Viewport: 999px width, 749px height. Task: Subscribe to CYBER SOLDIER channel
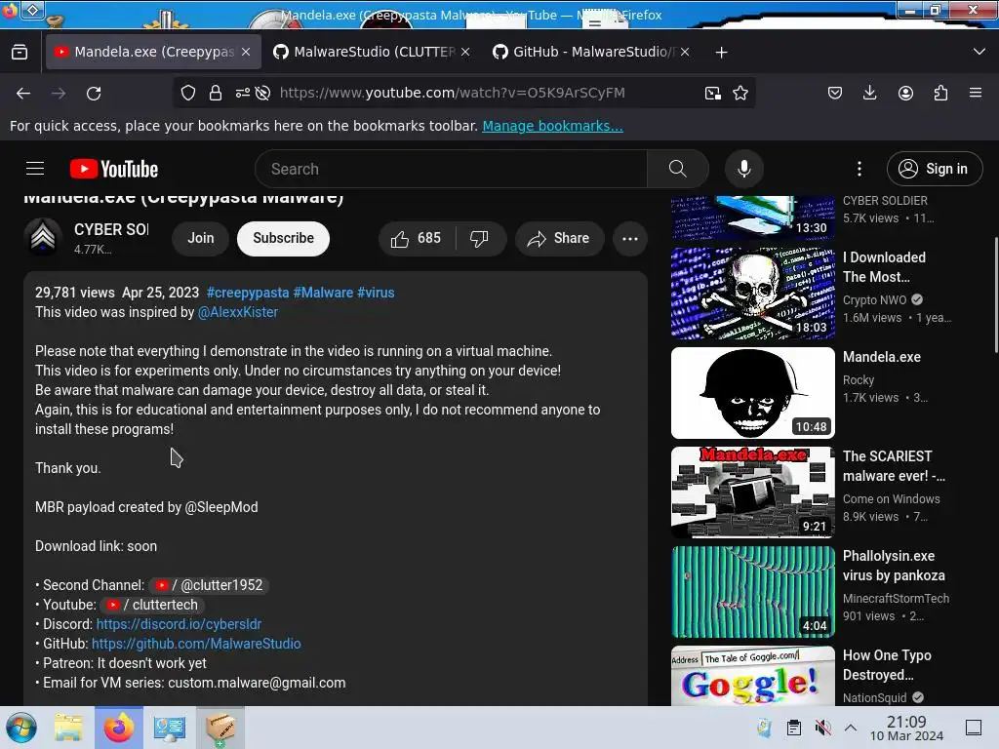pyautogui.click(x=284, y=238)
